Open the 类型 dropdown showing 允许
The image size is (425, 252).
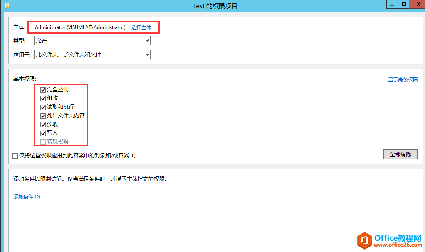tap(92, 41)
